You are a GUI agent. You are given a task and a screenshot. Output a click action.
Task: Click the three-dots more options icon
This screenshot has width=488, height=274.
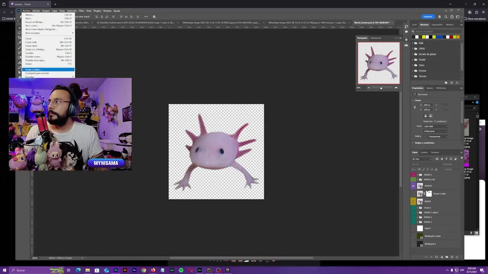tap(146, 17)
